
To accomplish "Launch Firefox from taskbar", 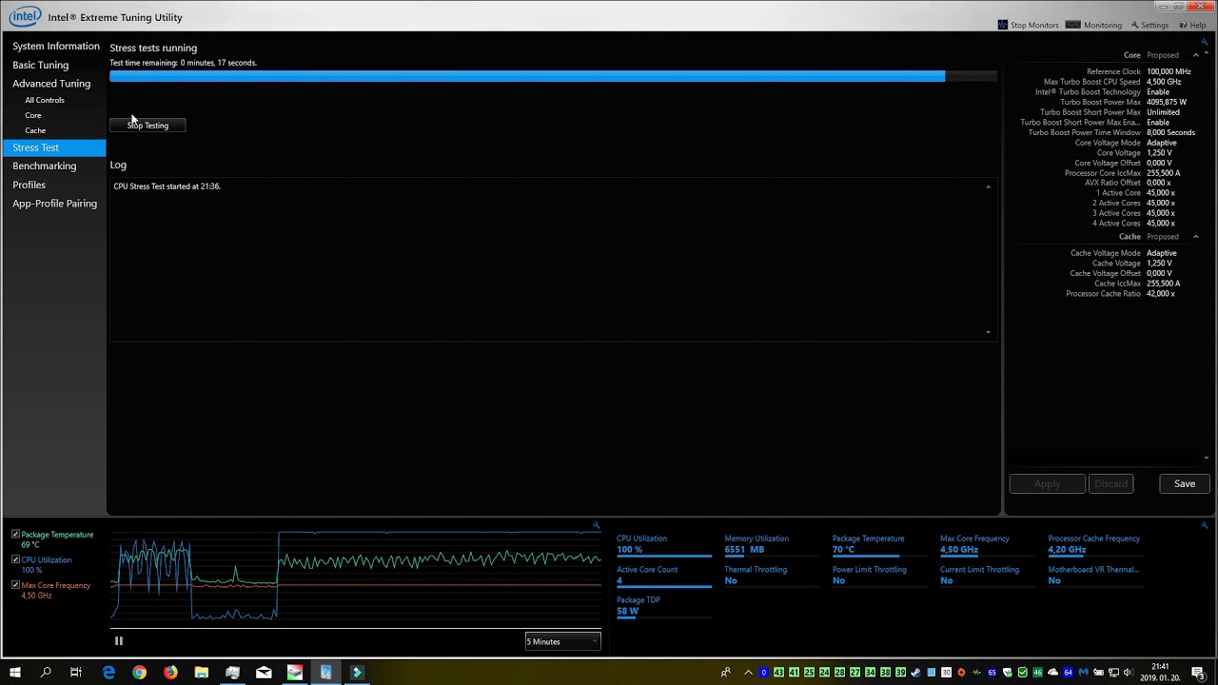I will pyautogui.click(x=170, y=673).
